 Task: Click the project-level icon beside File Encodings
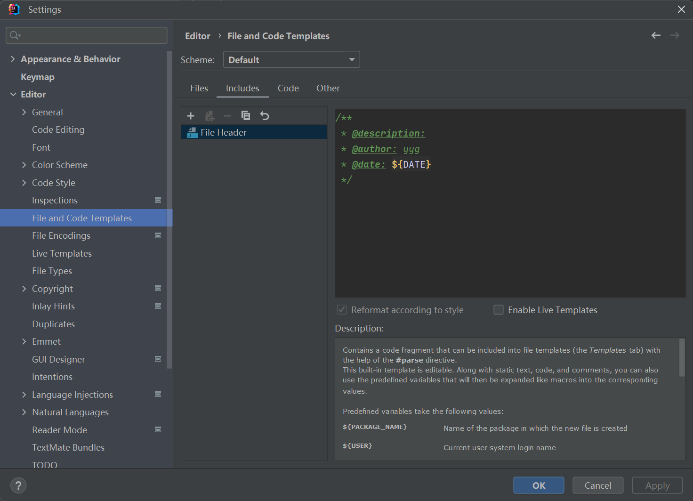(158, 235)
